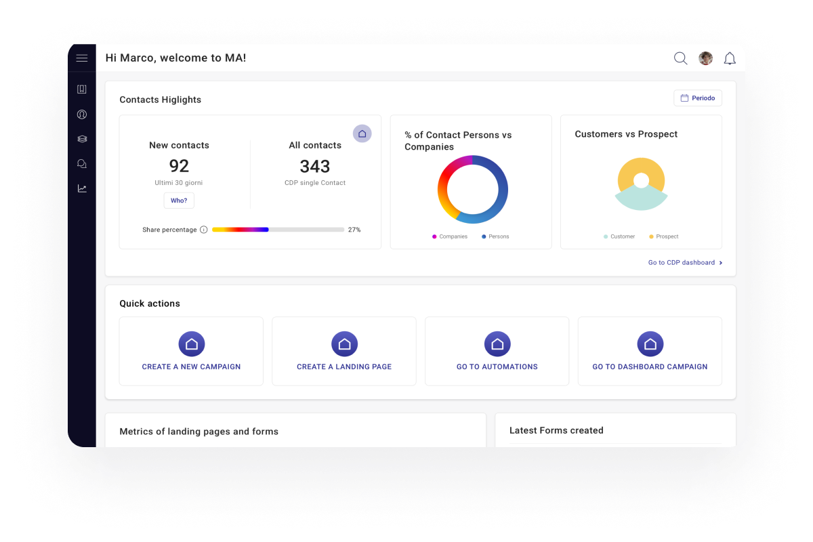Screen dimensions: 813x542
Task: Select Create a Landing Page quick action
Action: [x=344, y=352]
